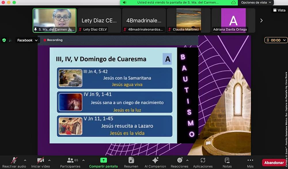Click text 'Jesús resucita a Lazaro'
Viewport: 288px width, 169px height.
[127, 126]
